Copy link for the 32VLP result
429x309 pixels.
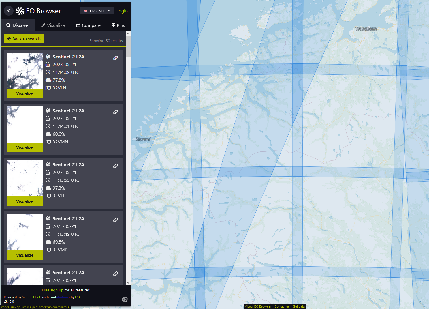(x=116, y=166)
